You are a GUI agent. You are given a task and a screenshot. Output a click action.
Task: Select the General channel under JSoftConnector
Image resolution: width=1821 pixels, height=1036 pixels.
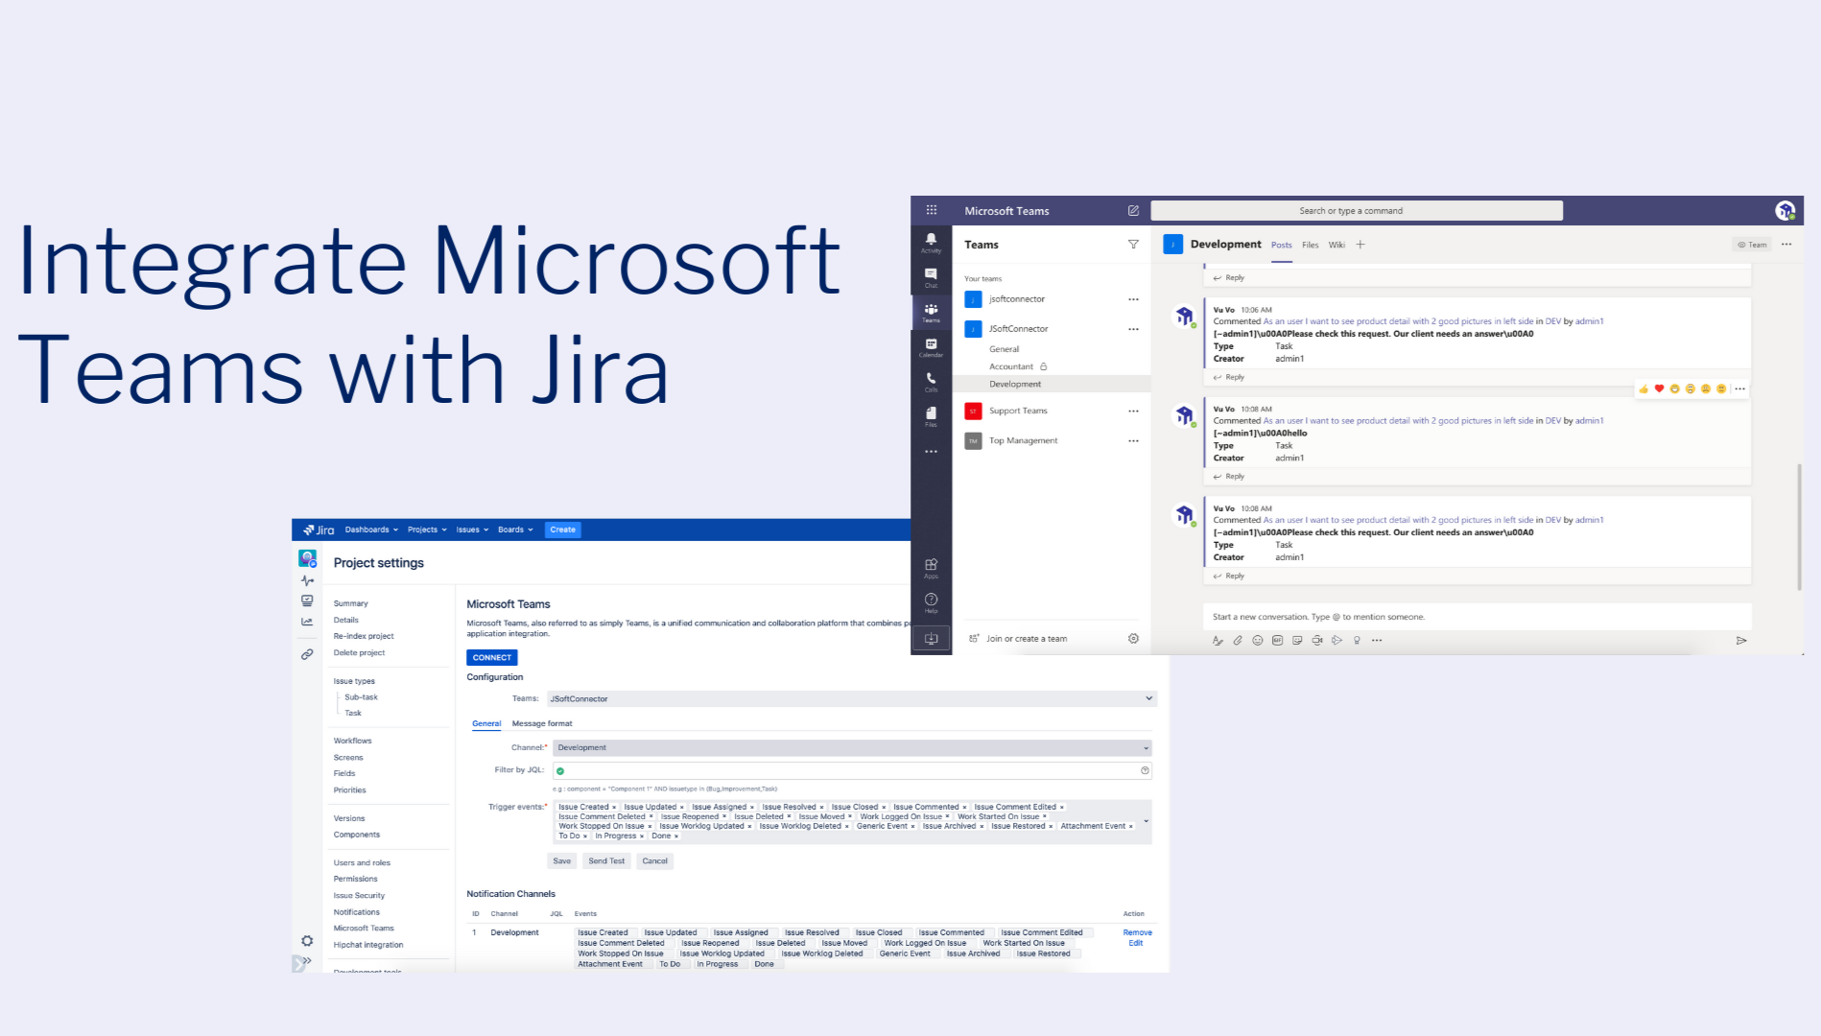[1005, 349]
